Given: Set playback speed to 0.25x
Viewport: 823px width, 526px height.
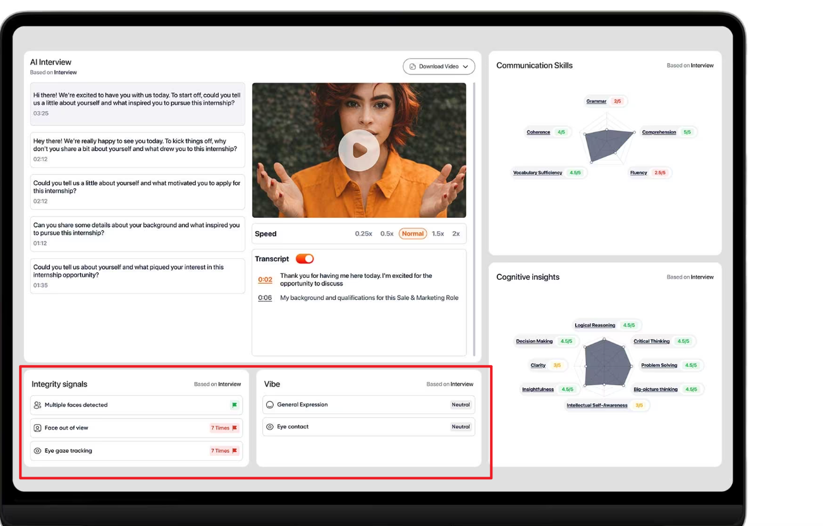Looking at the screenshot, I should pyautogui.click(x=363, y=234).
